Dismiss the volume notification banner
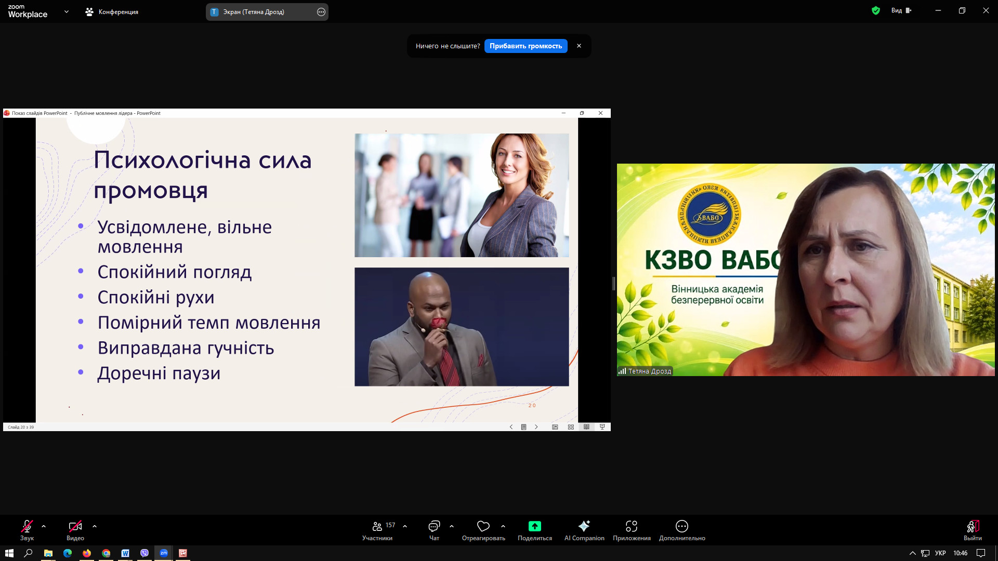 579,46
